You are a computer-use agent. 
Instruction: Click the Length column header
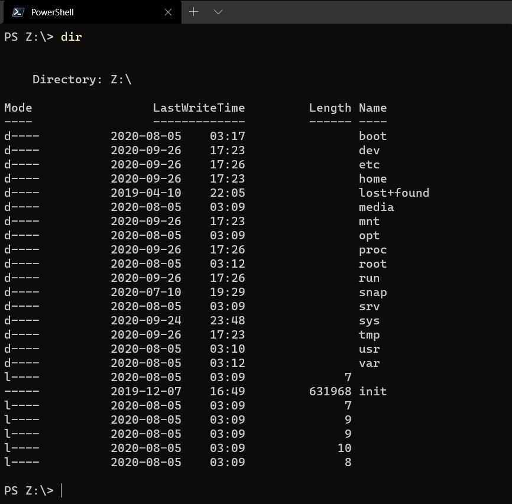(x=330, y=108)
